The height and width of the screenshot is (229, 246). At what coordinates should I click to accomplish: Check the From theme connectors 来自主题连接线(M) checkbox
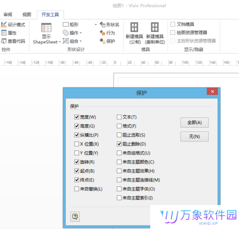point(119,180)
